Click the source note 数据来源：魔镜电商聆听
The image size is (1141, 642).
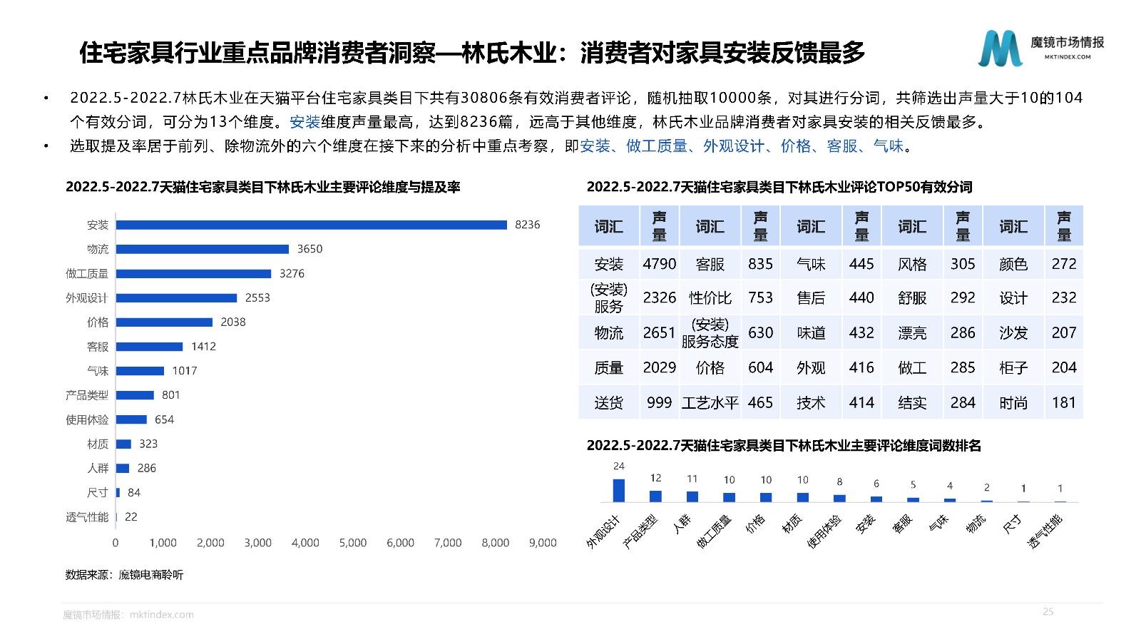[x=124, y=574]
